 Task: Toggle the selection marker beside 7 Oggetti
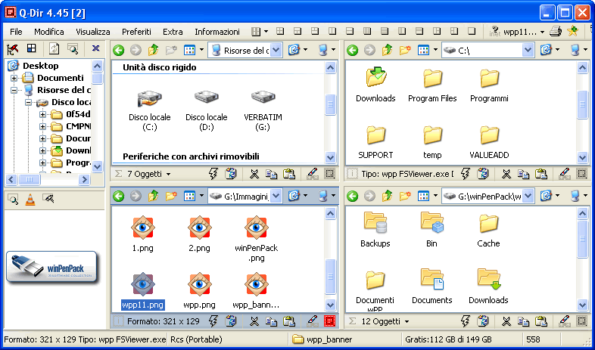click(x=330, y=174)
